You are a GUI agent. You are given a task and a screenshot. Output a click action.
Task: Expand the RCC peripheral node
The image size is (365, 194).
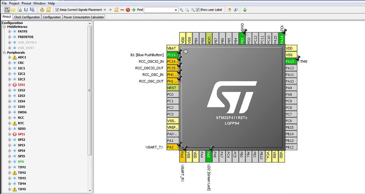(x=10, y=118)
